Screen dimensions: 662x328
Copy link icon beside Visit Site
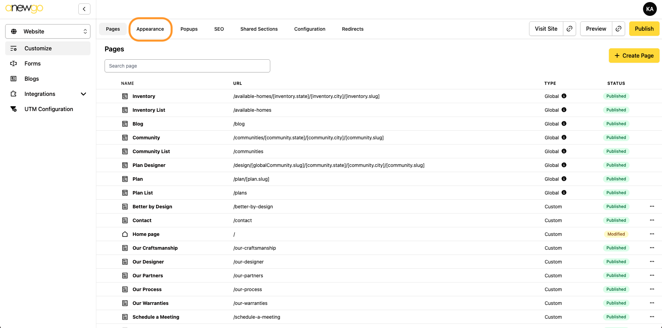click(x=569, y=29)
